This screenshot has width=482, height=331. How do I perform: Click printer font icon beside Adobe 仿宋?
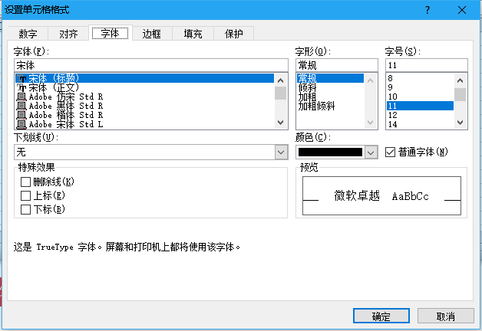(x=21, y=97)
